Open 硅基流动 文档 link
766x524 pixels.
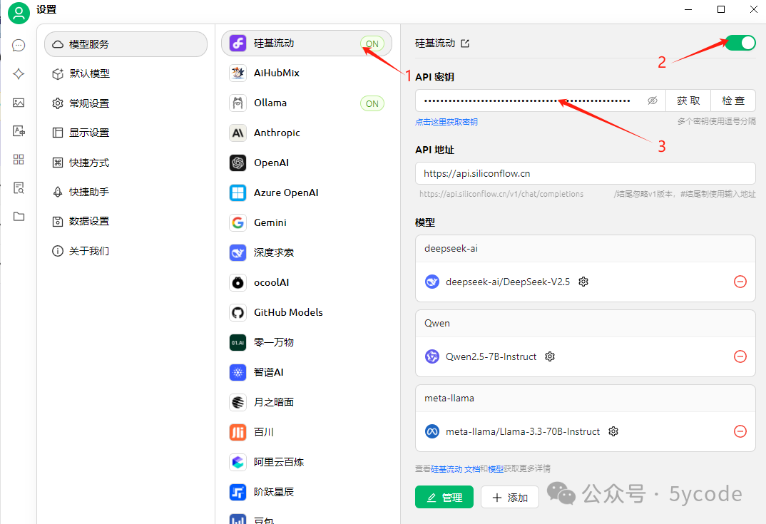coord(455,469)
